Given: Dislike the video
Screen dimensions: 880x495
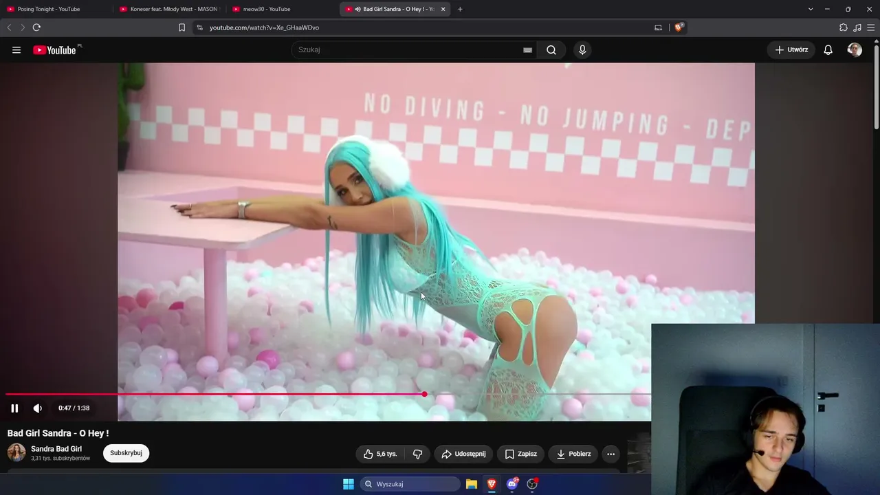Looking at the screenshot, I should 417,454.
